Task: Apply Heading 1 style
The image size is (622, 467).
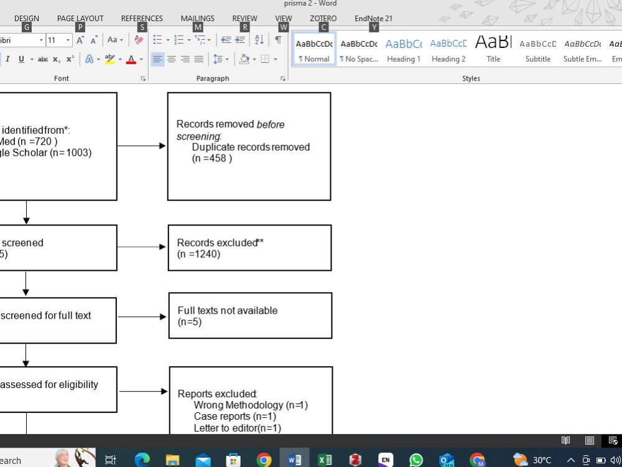Action: pos(404,49)
